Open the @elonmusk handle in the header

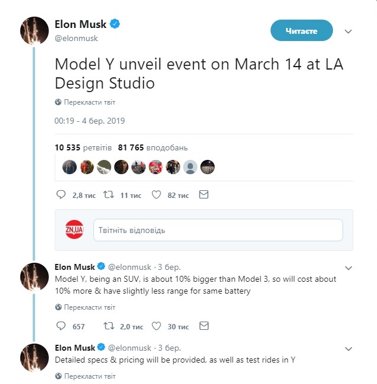(76, 38)
